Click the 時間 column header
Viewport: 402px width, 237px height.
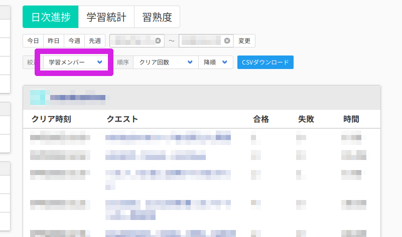[351, 119]
